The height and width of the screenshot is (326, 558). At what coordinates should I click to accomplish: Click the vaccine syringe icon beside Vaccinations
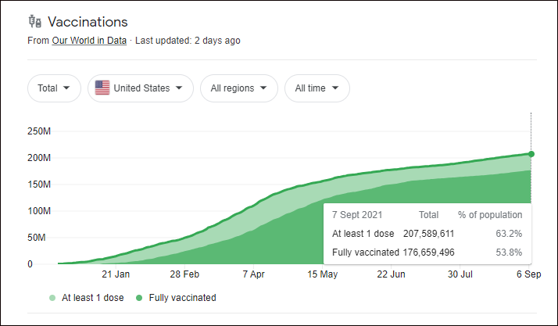tap(34, 21)
